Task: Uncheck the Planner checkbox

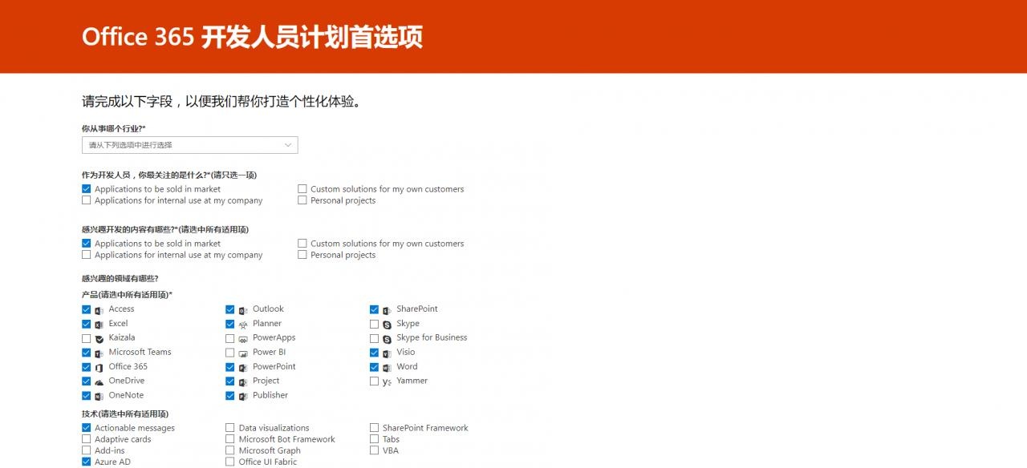Action: pos(230,324)
